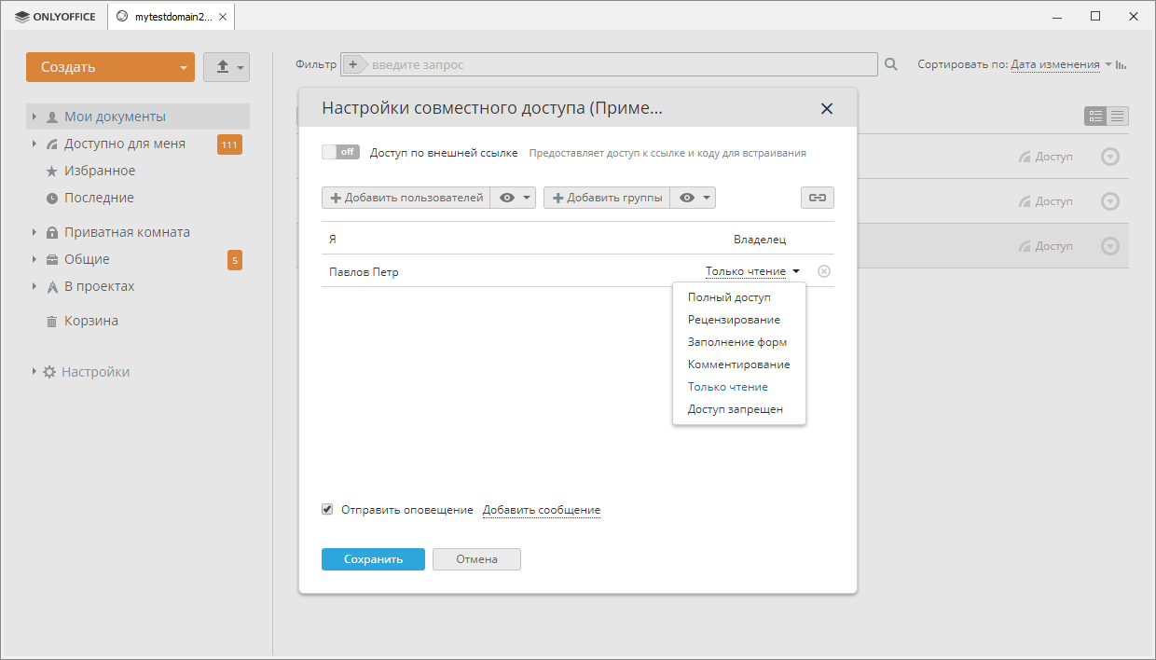This screenshot has width=1156, height=660.
Task: Switch to detailed list view icon
Action: coord(1095,117)
